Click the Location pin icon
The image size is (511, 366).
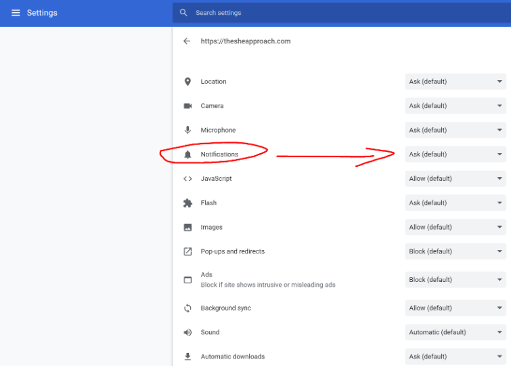(x=187, y=81)
